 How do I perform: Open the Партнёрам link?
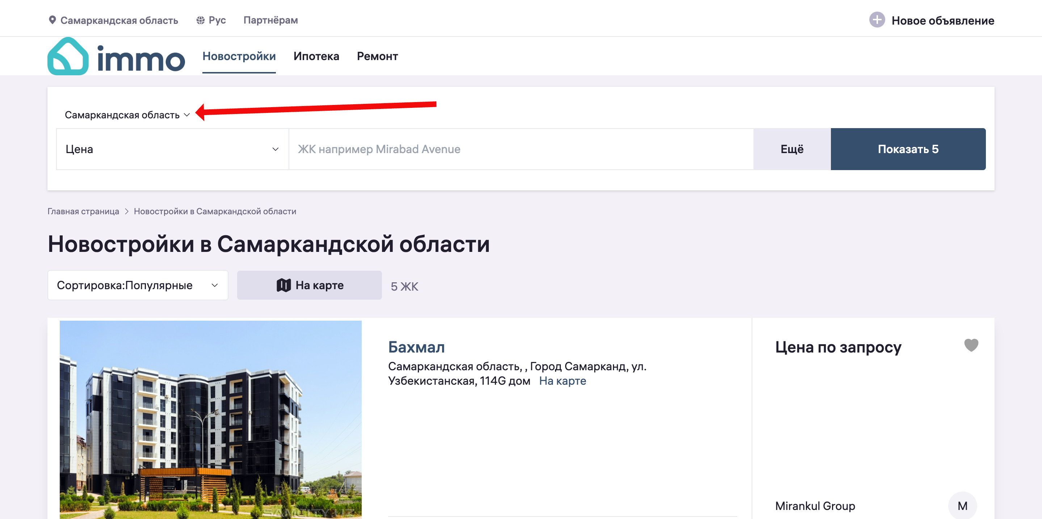click(x=270, y=20)
